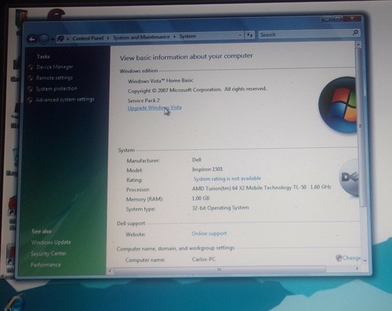Click the horizontal scrollbar thumb
The height and width of the screenshot is (311, 392).
point(220,269)
